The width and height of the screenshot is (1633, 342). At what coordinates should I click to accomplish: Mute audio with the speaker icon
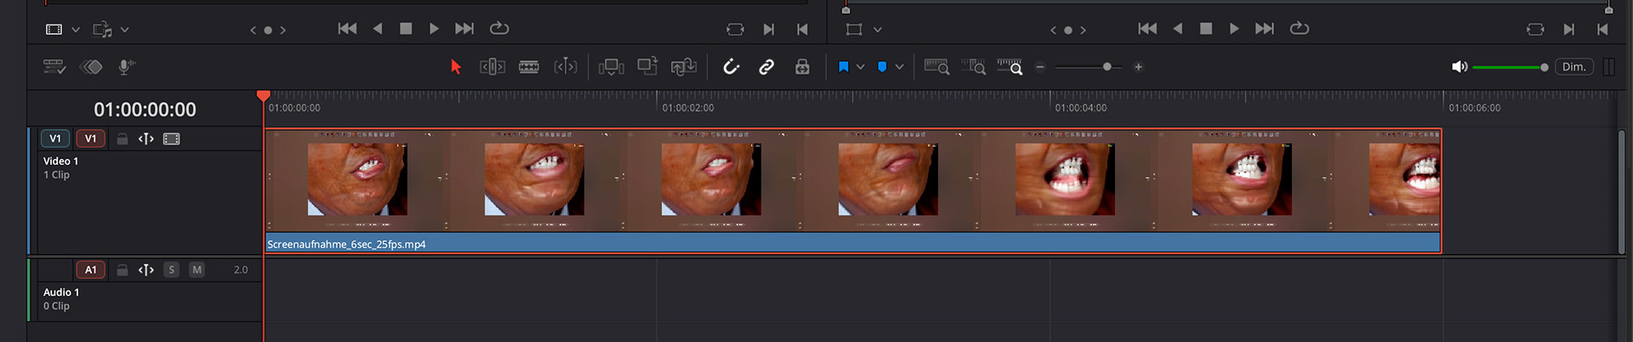pyautogui.click(x=1459, y=67)
